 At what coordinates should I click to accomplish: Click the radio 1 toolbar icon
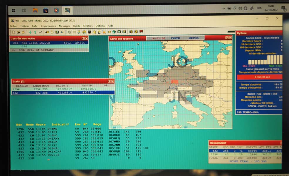131,32
